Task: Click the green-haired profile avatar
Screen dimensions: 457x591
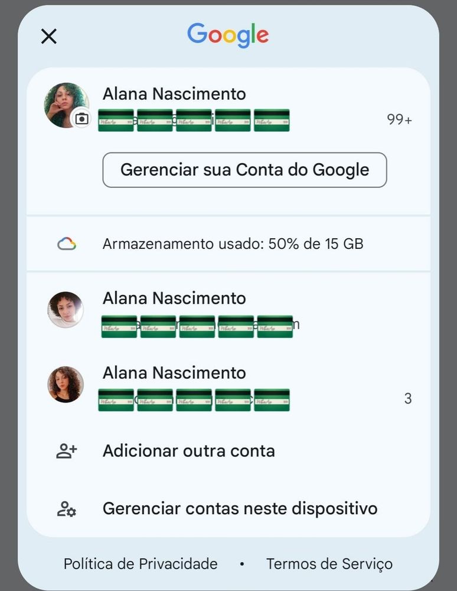Action: click(64, 103)
